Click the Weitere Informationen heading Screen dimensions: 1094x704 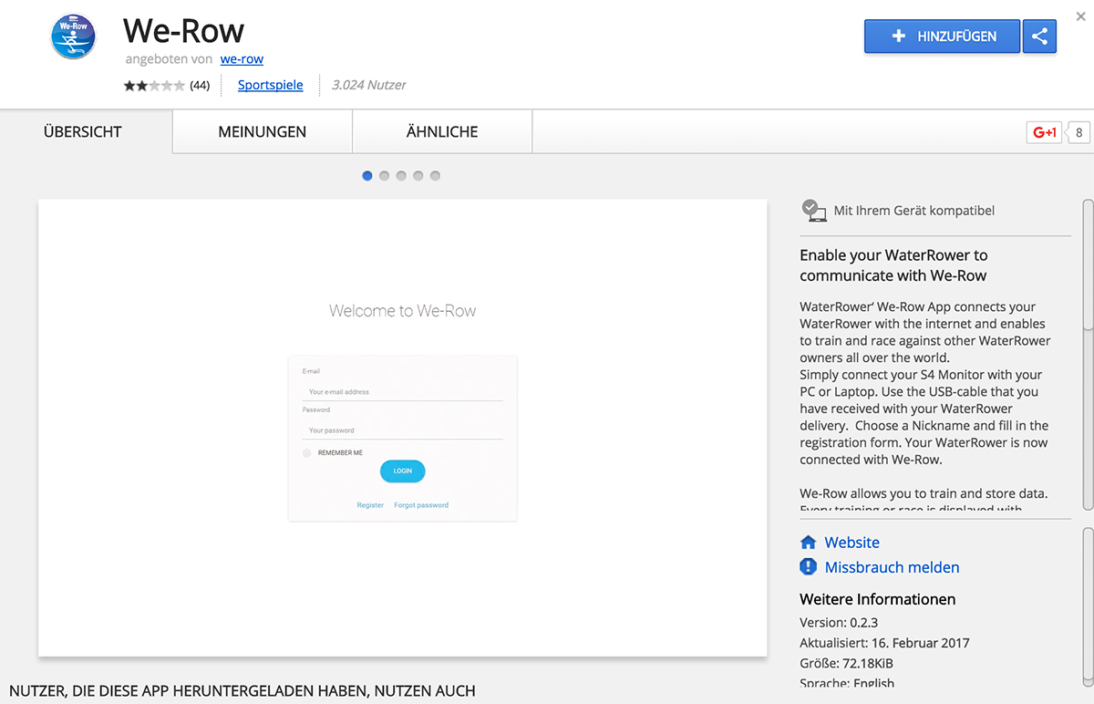coord(878,599)
